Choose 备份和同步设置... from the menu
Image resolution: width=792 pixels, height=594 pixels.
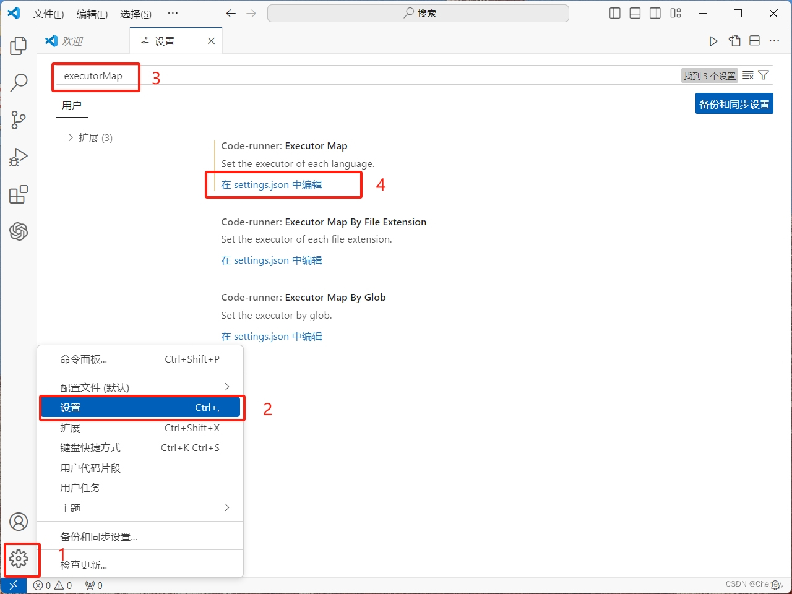coord(140,536)
